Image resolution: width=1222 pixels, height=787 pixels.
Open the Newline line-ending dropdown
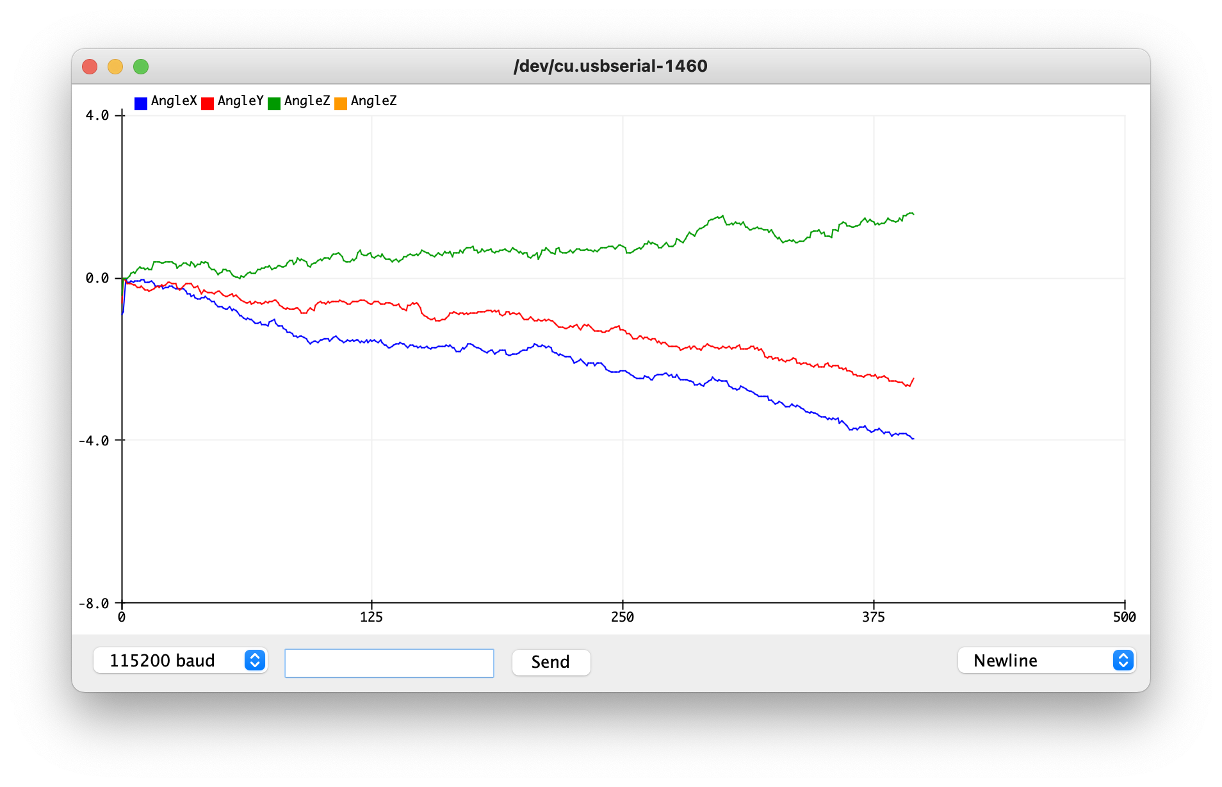click(1047, 660)
